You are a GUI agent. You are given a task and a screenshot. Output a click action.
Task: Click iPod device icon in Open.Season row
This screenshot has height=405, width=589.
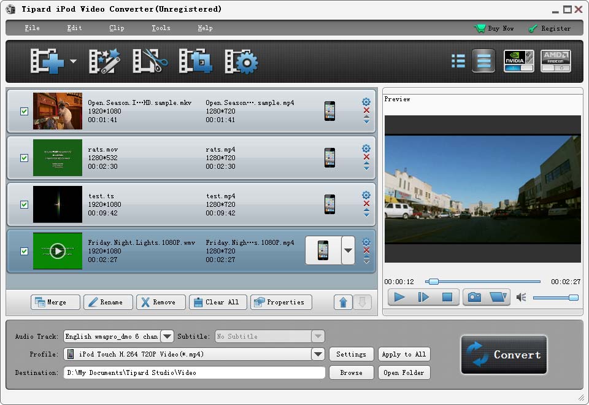(x=329, y=111)
